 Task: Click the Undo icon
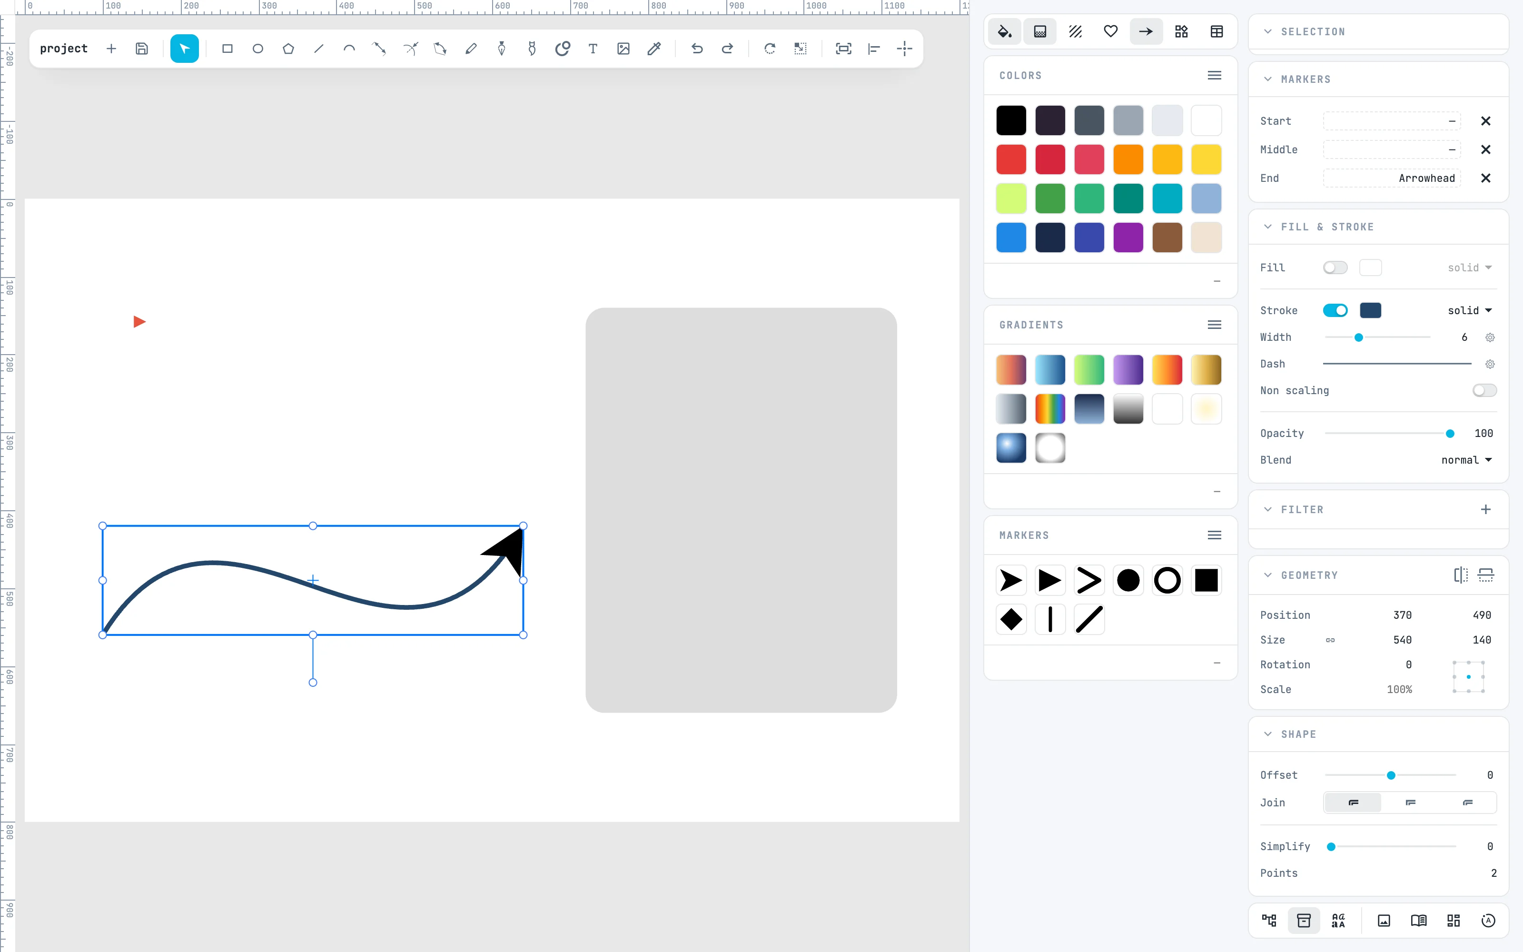[697, 49]
